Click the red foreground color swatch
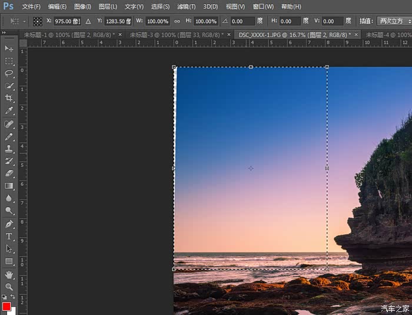The height and width of the screenshot is (315, 412). 6,306
